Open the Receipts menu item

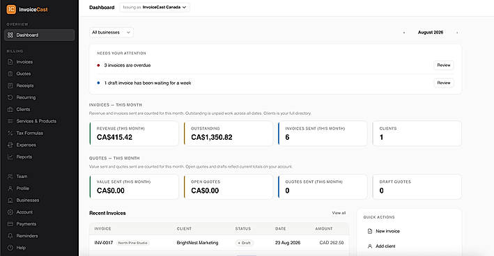(40, 86)
